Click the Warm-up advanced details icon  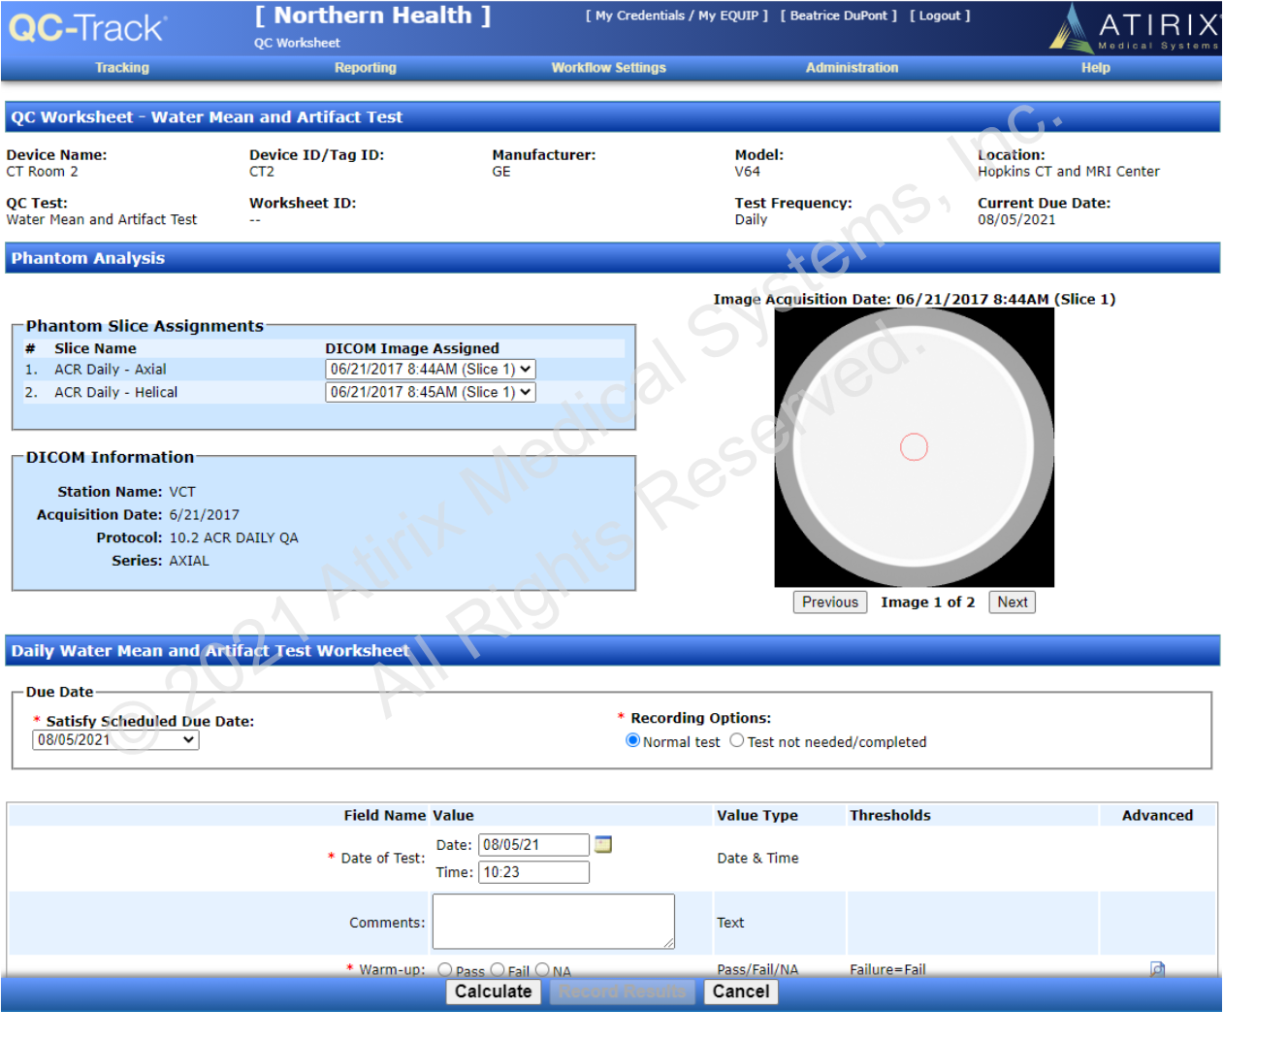tap(1157, 968)
